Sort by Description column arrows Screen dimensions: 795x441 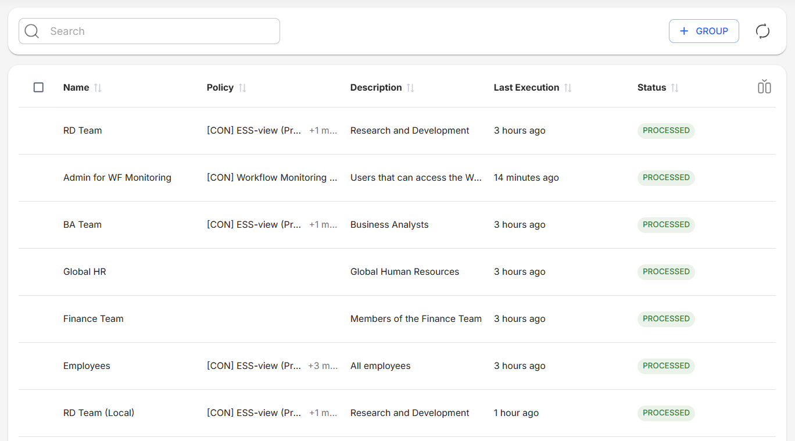410,88
